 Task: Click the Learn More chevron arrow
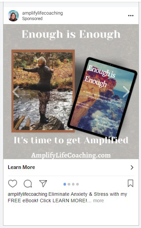(x=132, y=167)
